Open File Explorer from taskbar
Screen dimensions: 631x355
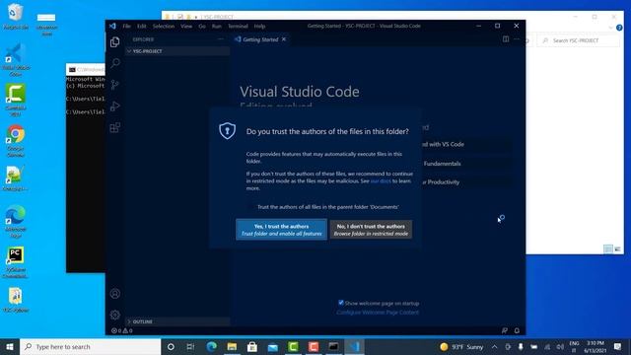pyautogui.click(x=232, y=346)
